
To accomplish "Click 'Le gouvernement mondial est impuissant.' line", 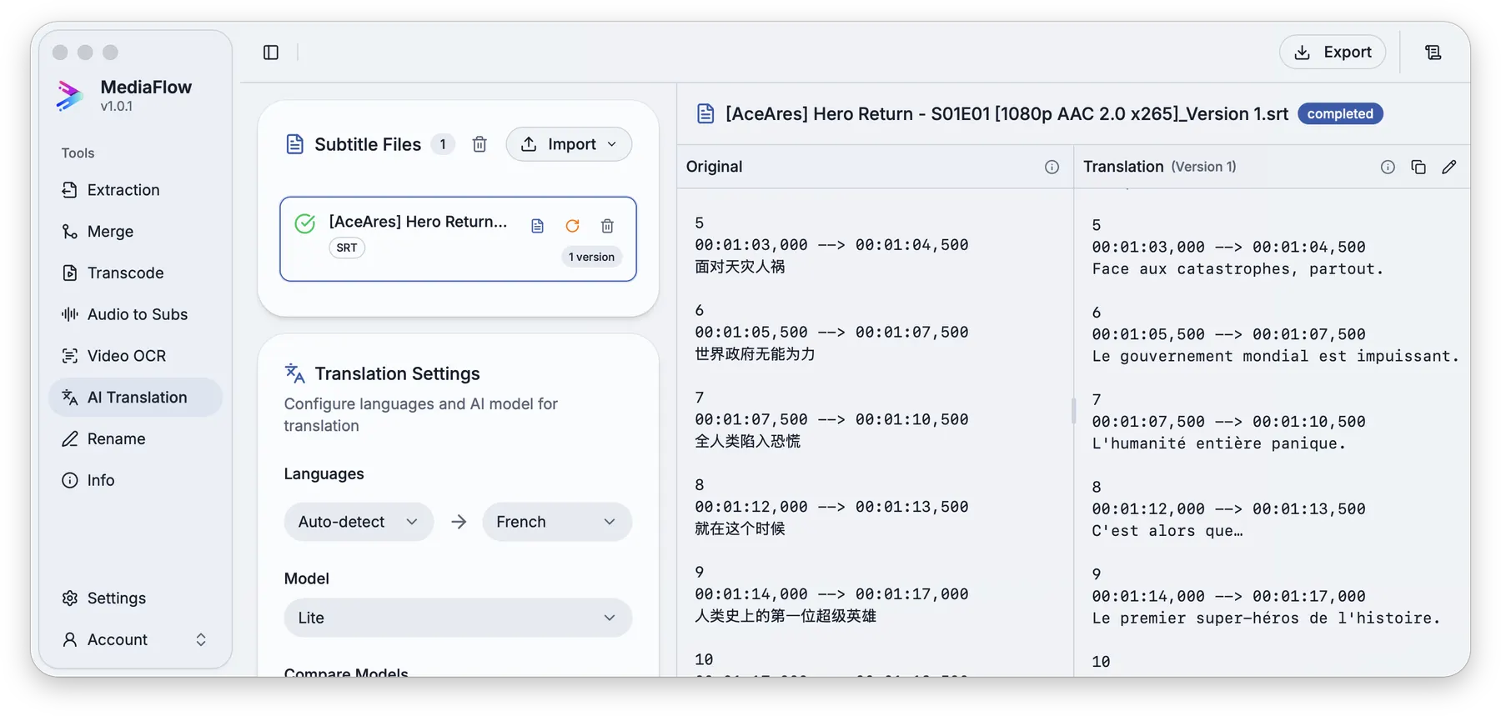I will click(1275, 356).
